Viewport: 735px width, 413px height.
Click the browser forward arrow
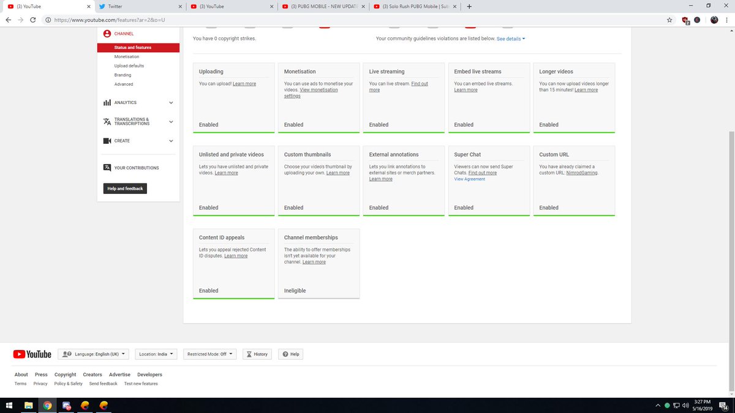click(x=20, y=20)
